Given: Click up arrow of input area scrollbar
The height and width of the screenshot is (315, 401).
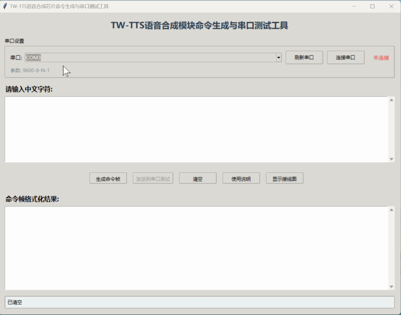Looking at the screenshot, I should pos(391,100).
